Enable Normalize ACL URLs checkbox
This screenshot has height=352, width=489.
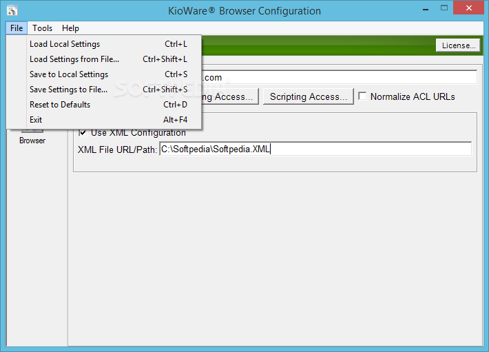click(x=362, y=96)
